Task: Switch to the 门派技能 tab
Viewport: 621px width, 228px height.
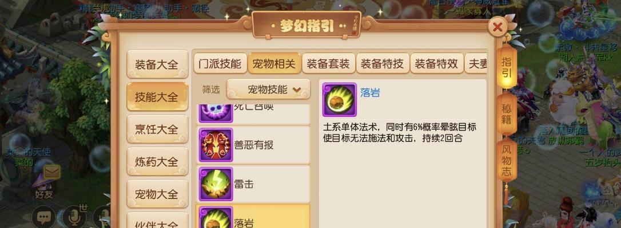Action: click(220, 64)
